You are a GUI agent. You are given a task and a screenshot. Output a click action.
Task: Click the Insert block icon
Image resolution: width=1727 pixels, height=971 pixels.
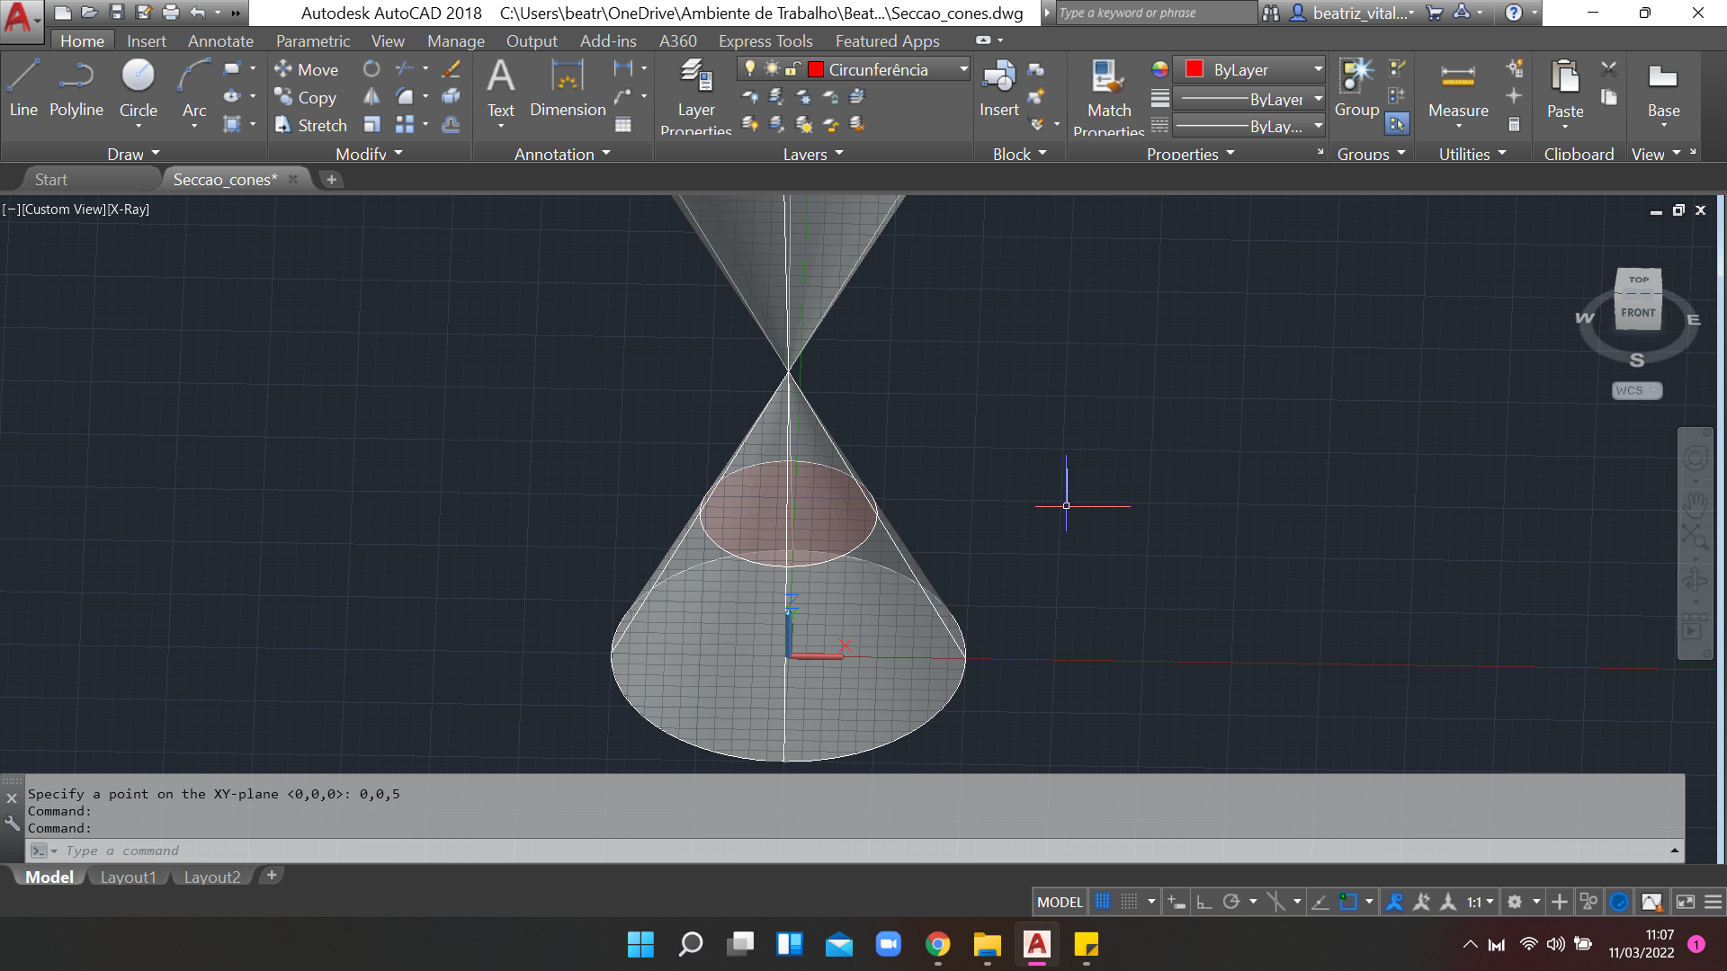tap(998, 87)
